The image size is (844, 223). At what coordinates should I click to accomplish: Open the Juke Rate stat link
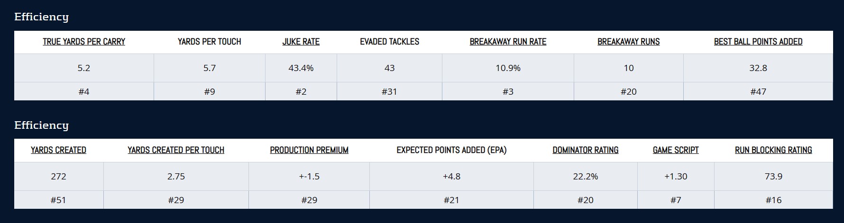(301, 42)
